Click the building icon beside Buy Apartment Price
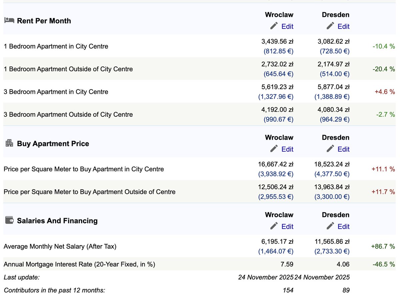 [x=9, y=143]
